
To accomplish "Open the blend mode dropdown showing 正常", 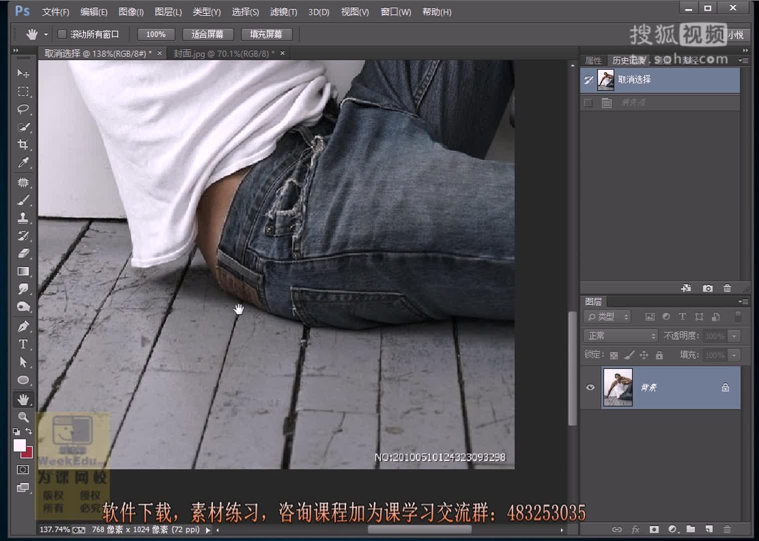I will 620,336.
